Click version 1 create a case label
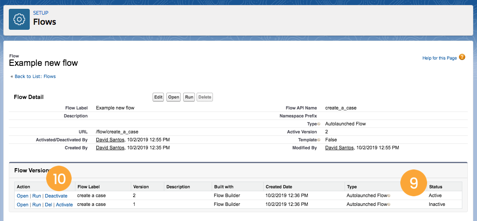This screenshot has height=221, width=477. click(x=91, y=204)
